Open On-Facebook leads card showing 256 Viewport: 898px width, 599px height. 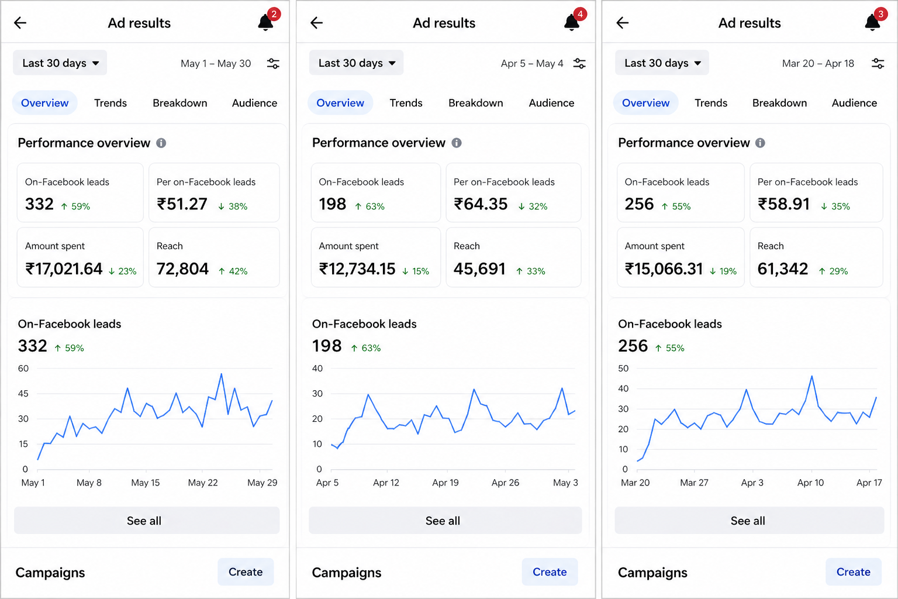681,192
